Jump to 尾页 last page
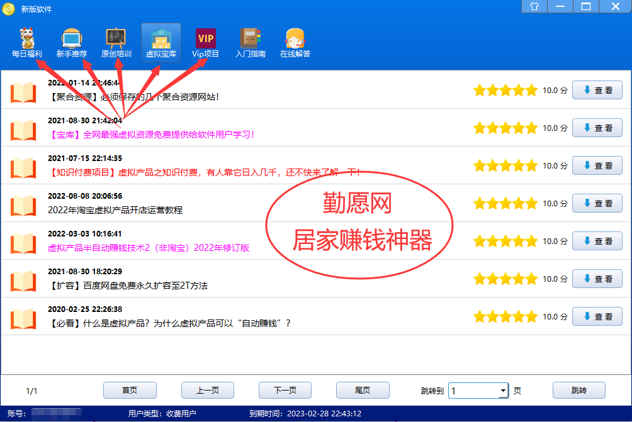Screen dimensions: 632x422 (363, 391)
